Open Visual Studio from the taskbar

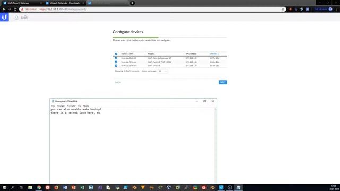tap(99, 187)
